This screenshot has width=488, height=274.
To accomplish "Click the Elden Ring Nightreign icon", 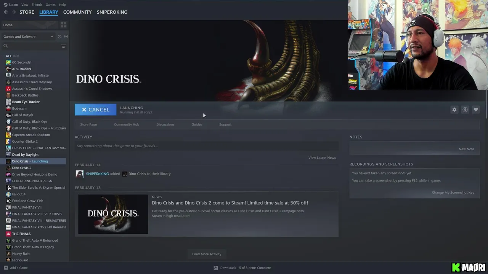I will (8, 181).
